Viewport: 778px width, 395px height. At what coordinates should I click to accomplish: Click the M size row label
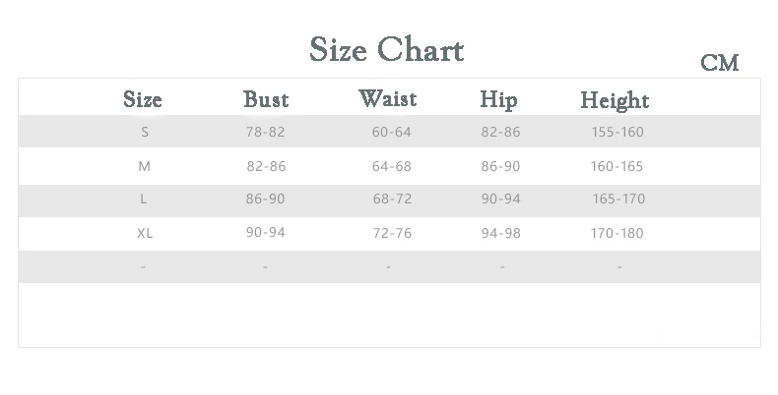[144, 166]
